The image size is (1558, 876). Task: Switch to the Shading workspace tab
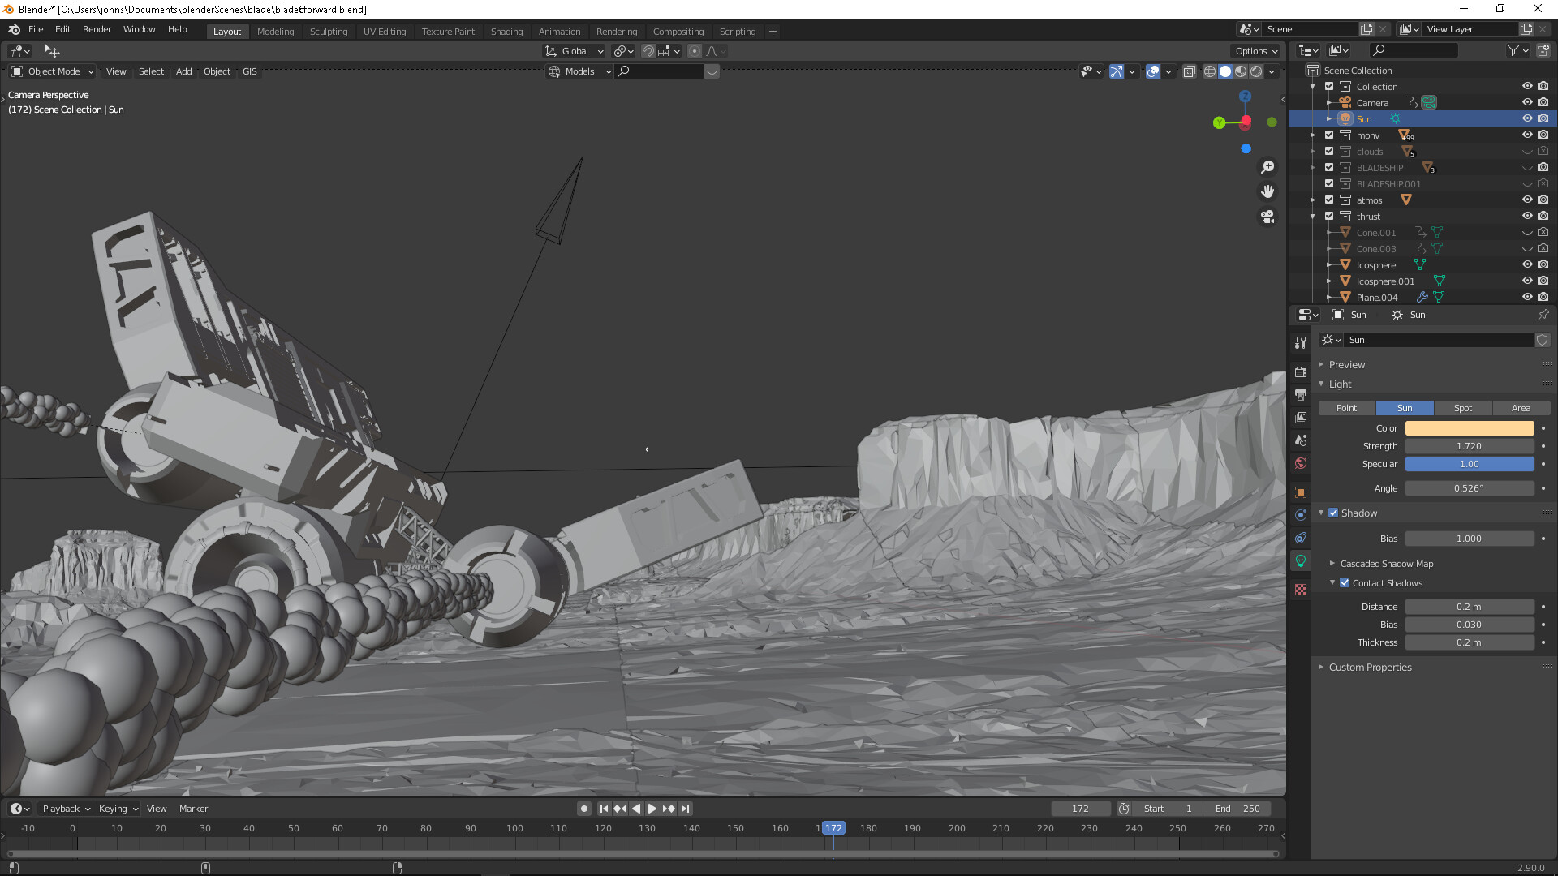pyautogui.click(x=506, y=32)
